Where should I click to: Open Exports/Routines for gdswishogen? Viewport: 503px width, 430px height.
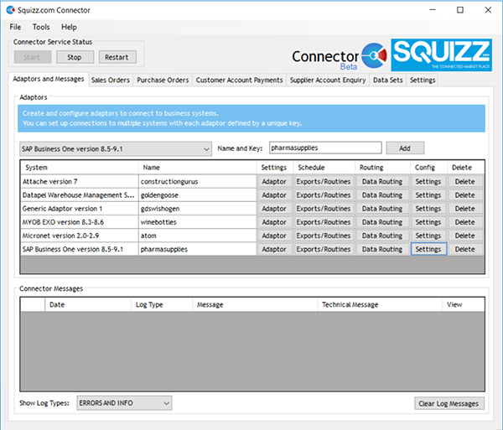[324, 209]
